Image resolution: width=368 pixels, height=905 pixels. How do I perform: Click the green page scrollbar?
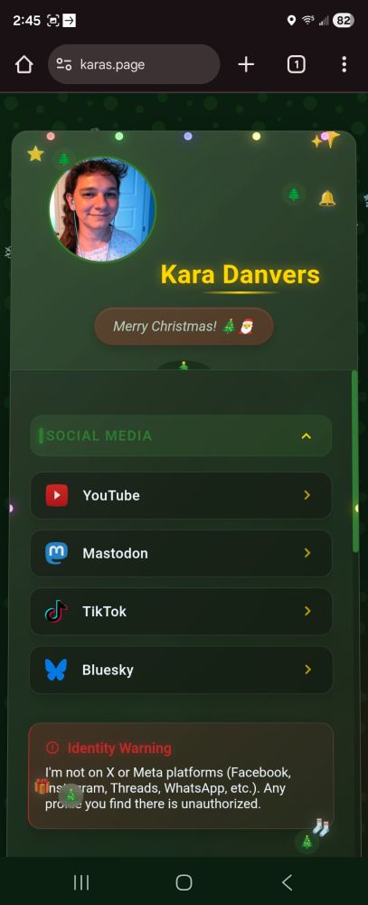click(x=354, y=462)
